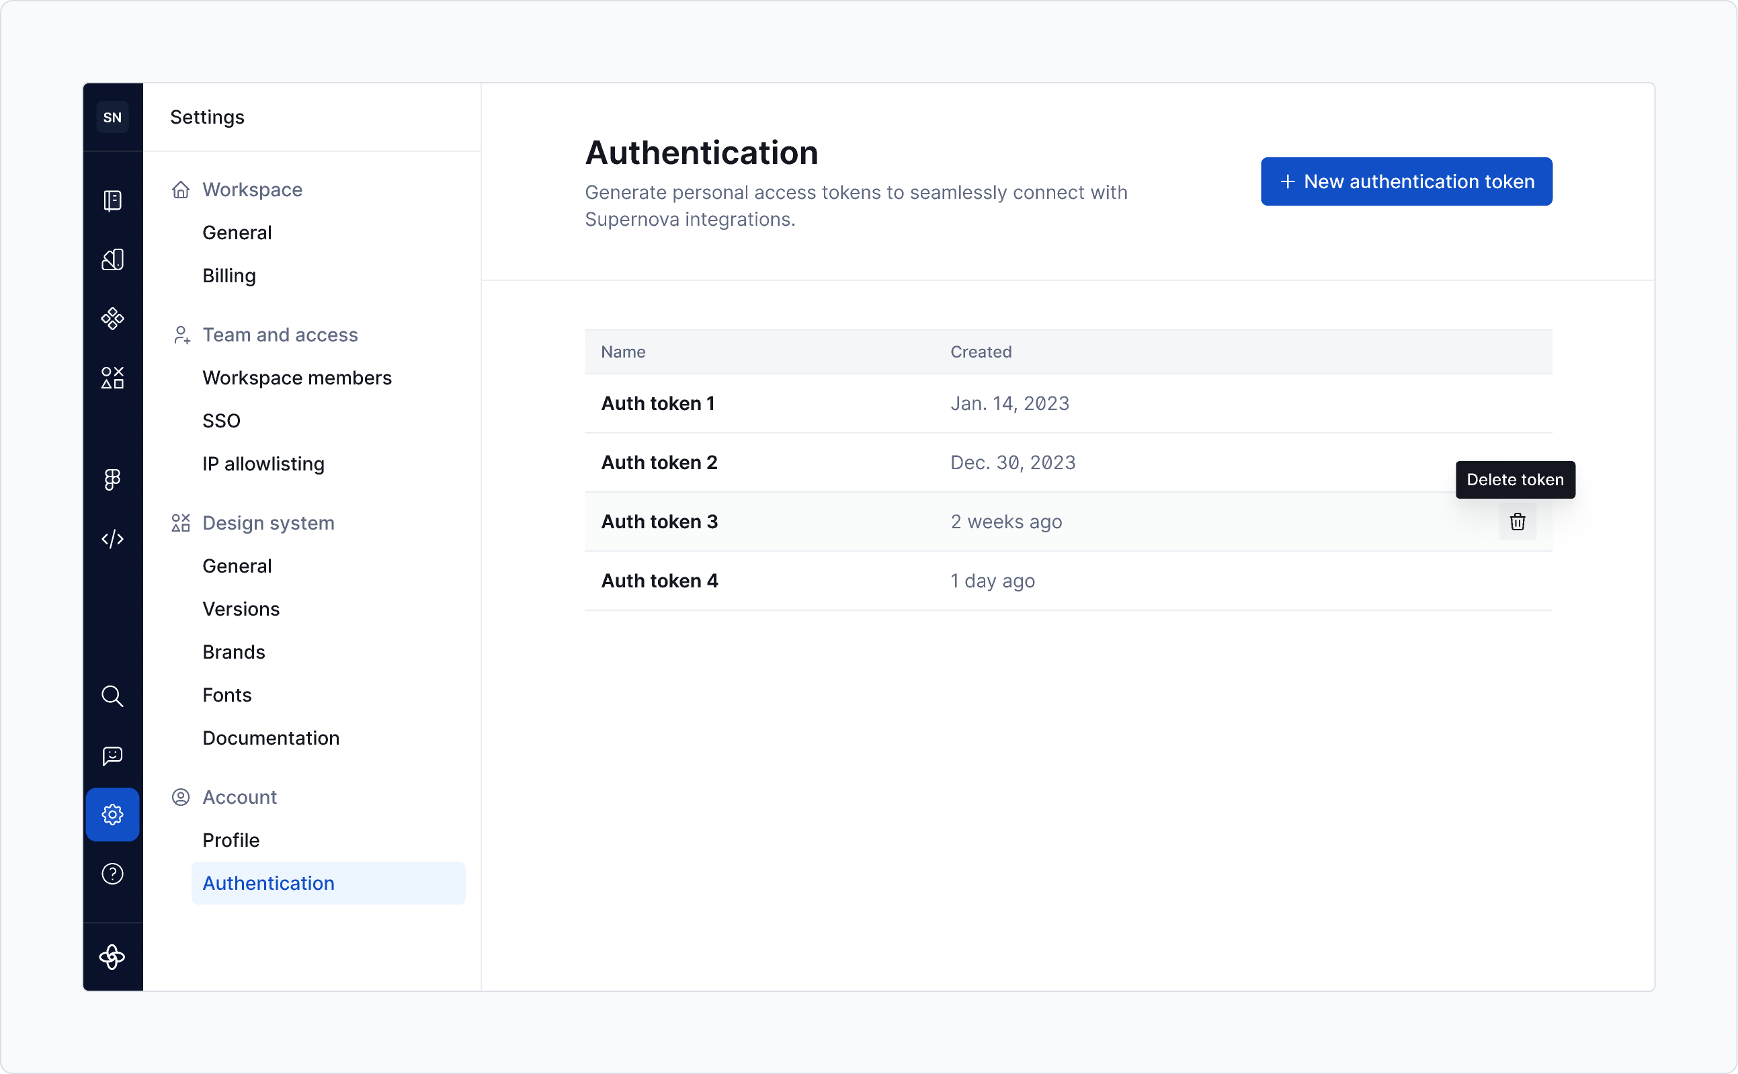Open the feedback chat icon in sidebar

point(112,755)
